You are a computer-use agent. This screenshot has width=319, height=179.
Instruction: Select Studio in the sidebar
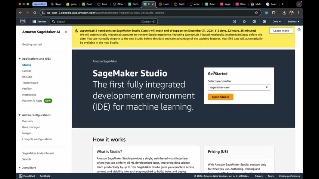(x=27, y=65)
